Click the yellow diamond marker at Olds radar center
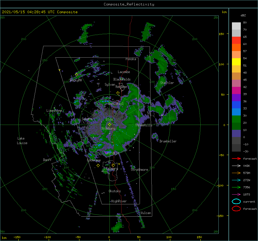258x241 pixels. coord(110,125)
